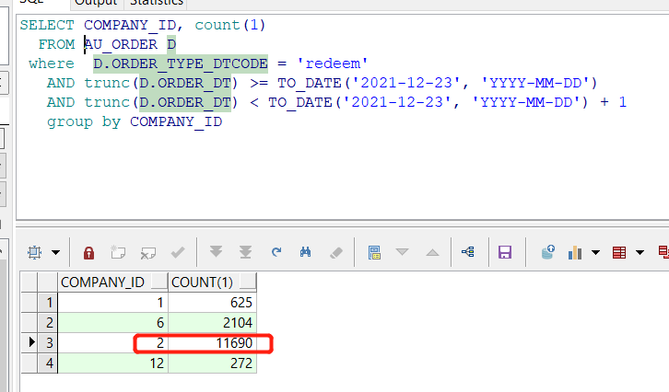Screen dimensions: 669x392
Task: Click cell with count 2104
Action: pyautogui.click(x=213, y=323)
